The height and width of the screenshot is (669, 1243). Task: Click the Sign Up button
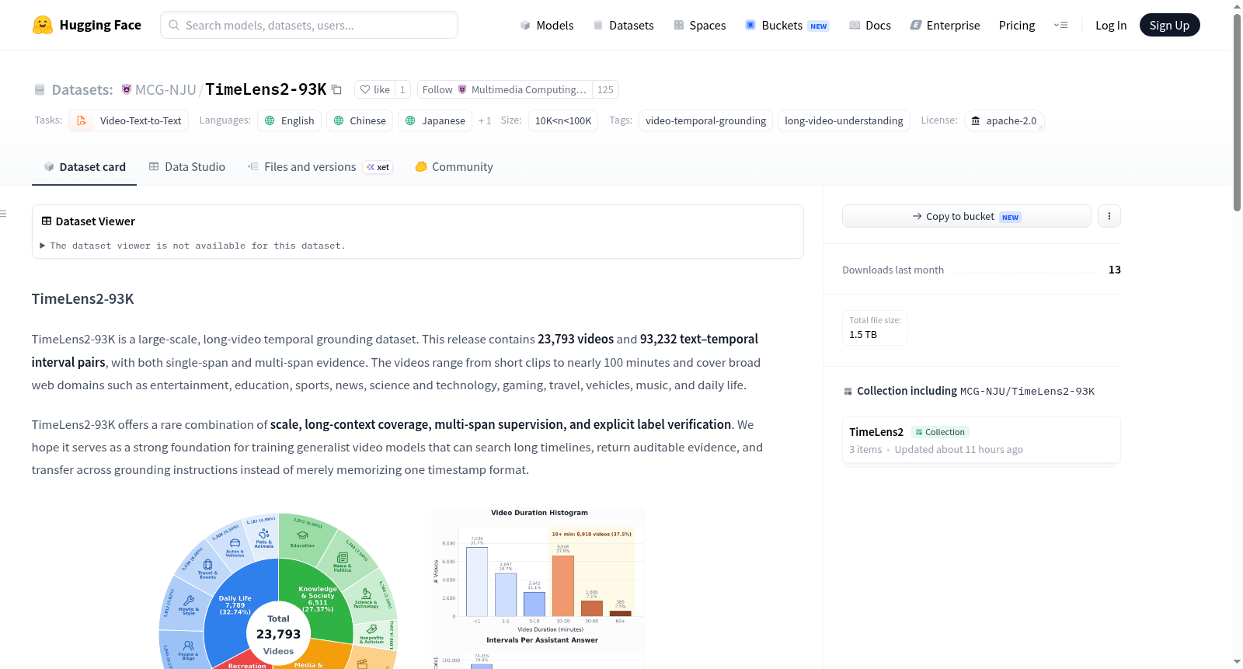[1170, 25]
